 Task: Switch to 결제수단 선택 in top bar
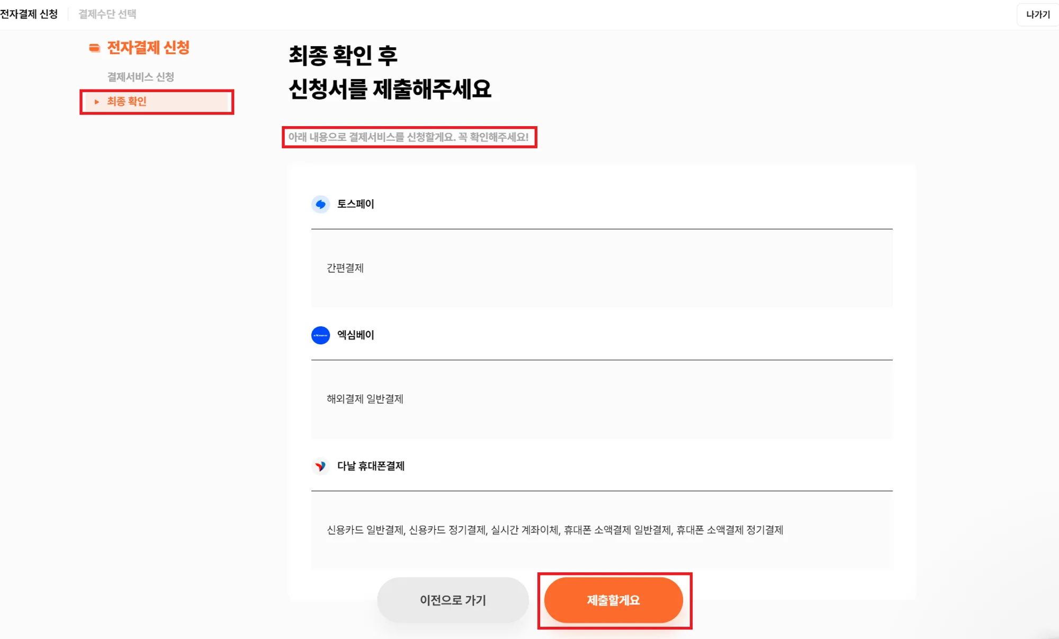pyautogui.click(x=107, y=14)
